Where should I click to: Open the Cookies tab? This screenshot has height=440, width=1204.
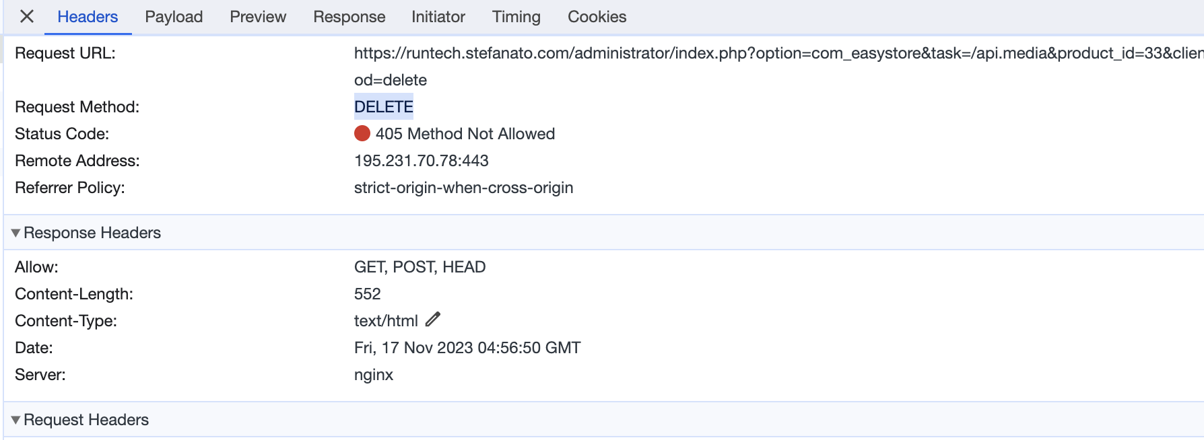tap(597, 17)
